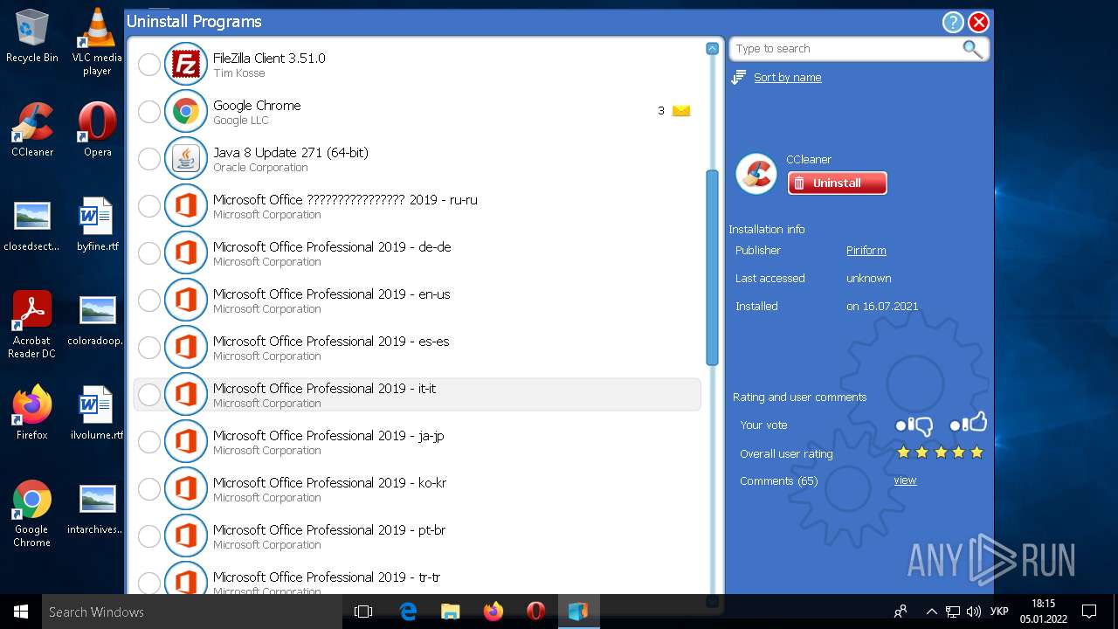Select the Java 8 Update 271 radio circle
This screenshot has height=629, width=1118.
149,158
